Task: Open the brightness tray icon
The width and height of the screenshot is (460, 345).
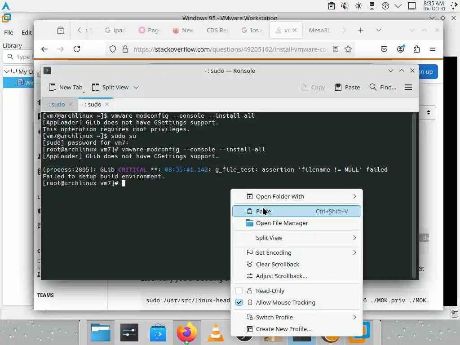Action: pos(358,6)
